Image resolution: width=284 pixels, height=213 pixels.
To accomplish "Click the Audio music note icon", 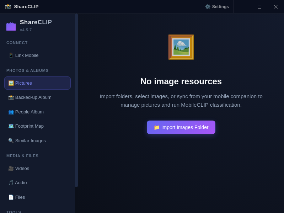I will (x=11, y=182).
